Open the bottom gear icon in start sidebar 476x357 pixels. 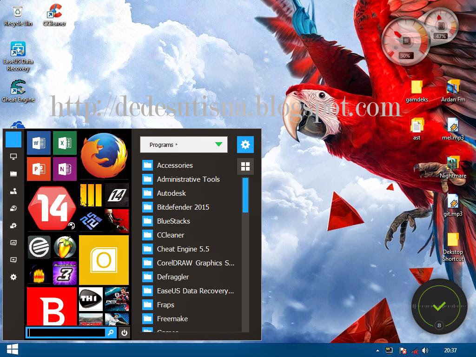(x=13, y=277)
